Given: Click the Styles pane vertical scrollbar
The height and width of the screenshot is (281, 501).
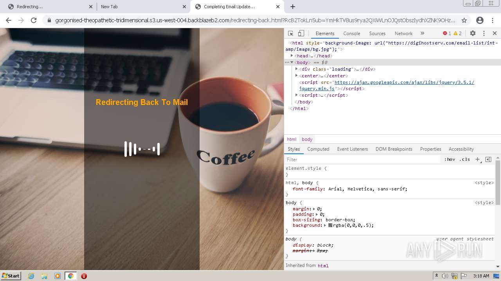Looking at the screenshot, I should tap(498, 183).
